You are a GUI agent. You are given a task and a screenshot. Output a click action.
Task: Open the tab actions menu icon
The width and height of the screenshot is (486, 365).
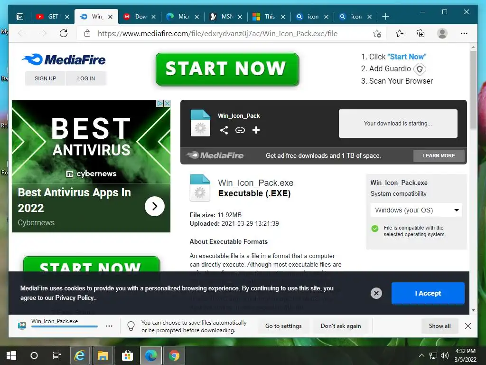tap(20, 17)
